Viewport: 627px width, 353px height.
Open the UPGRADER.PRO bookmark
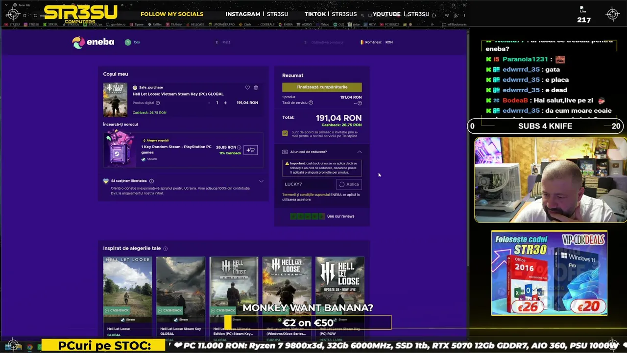(x=221, y=25)
